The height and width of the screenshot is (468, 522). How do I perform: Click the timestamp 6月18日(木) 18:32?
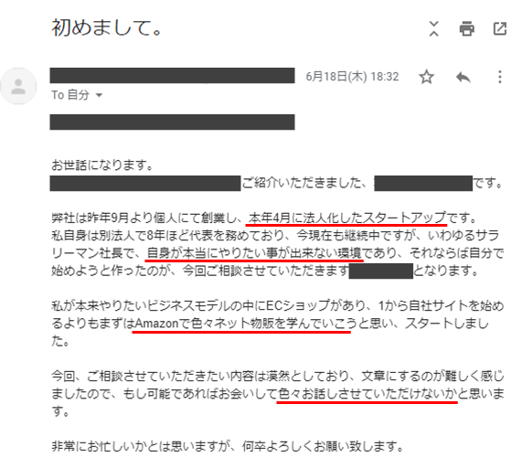click(x=352, y=77)
